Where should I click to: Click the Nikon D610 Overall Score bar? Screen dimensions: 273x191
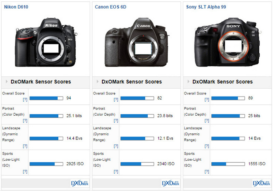coord(46,98)
